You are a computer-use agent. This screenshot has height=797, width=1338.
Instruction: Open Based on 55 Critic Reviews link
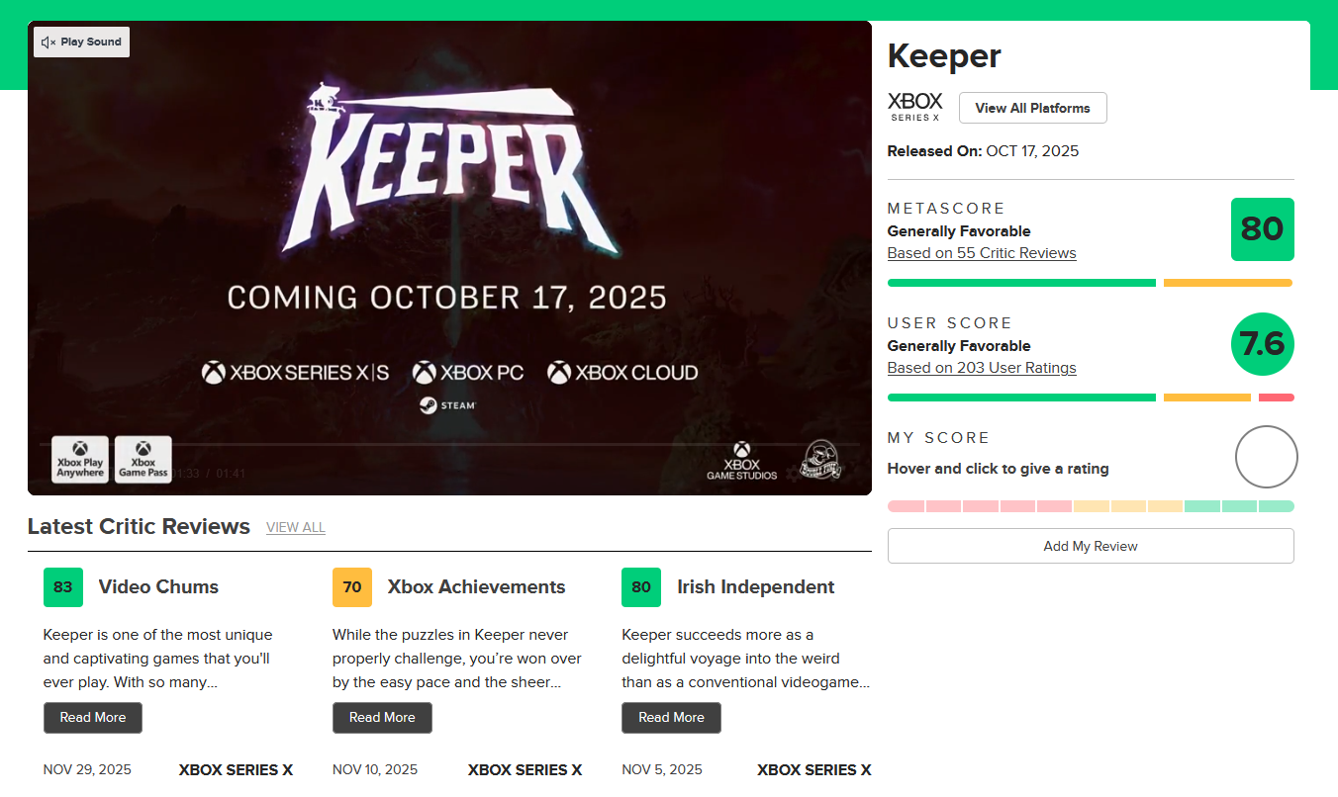981,253
